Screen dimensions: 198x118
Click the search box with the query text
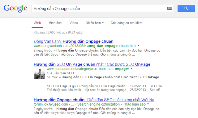click(99, 8)
